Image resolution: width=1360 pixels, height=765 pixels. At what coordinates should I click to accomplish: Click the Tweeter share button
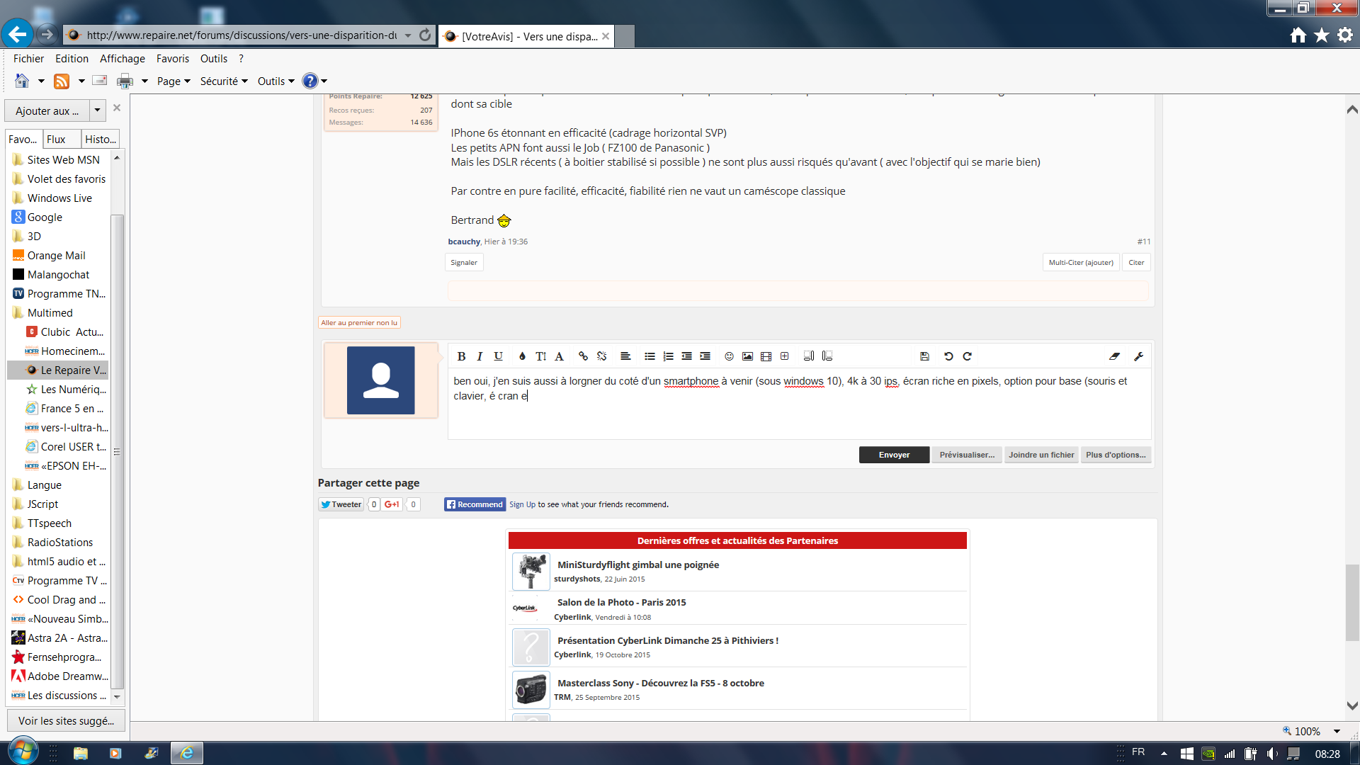tap(341, 504)
